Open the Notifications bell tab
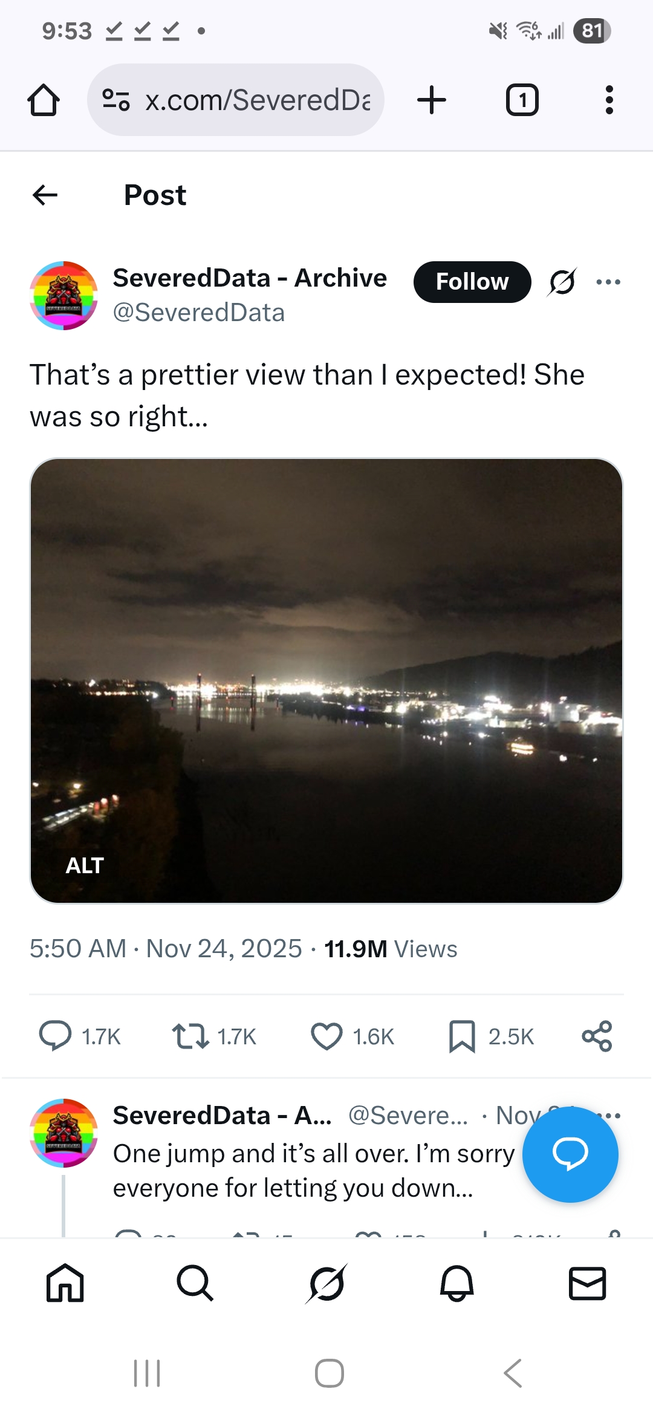The image size is (653, 1415). [x=456, y=1283]
